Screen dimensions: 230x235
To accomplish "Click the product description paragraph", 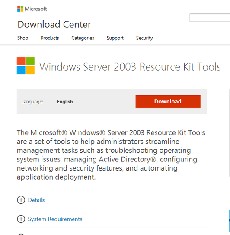I will pyautogui.click(x=111, y=155).
